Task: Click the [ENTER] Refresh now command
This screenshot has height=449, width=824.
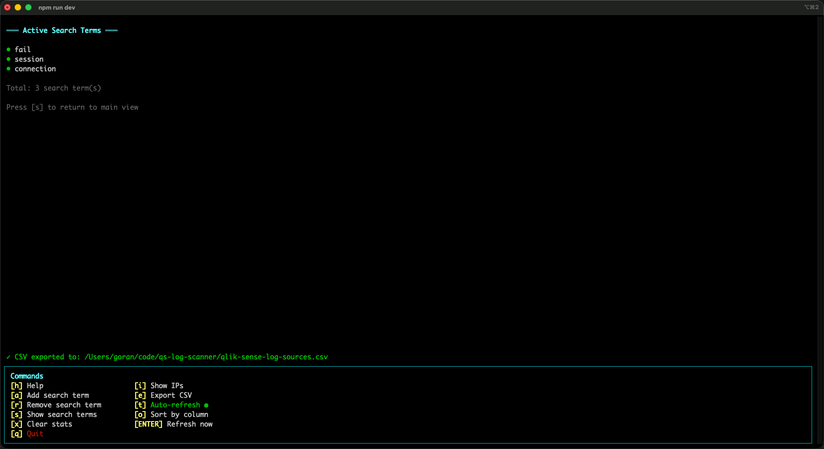Action: pos(173,424)
